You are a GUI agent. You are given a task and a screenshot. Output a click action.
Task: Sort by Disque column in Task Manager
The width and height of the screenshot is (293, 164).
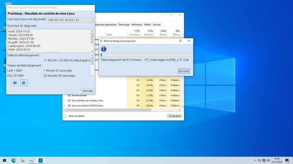[161, 32]
